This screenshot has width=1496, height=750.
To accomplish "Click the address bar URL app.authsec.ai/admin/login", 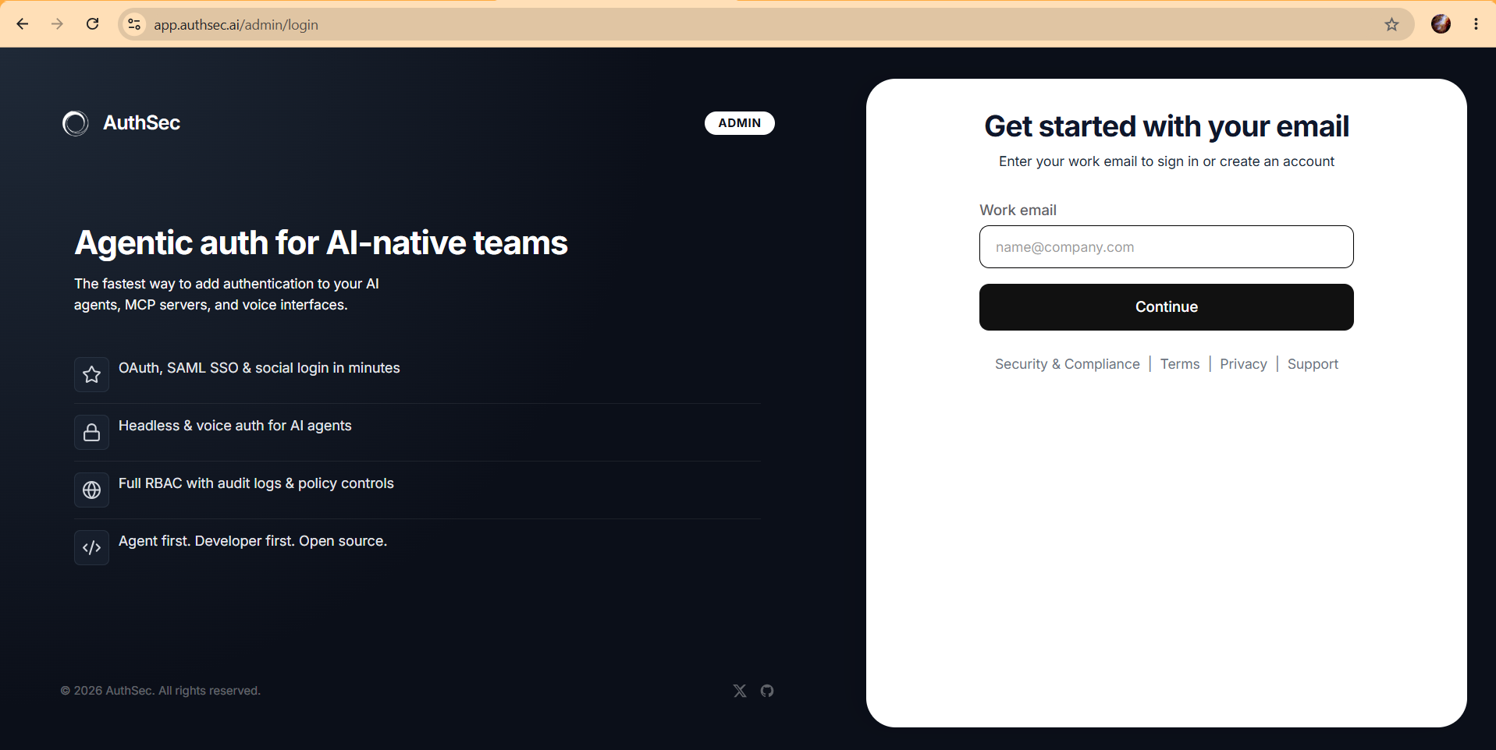I will (x=236, y=25).
